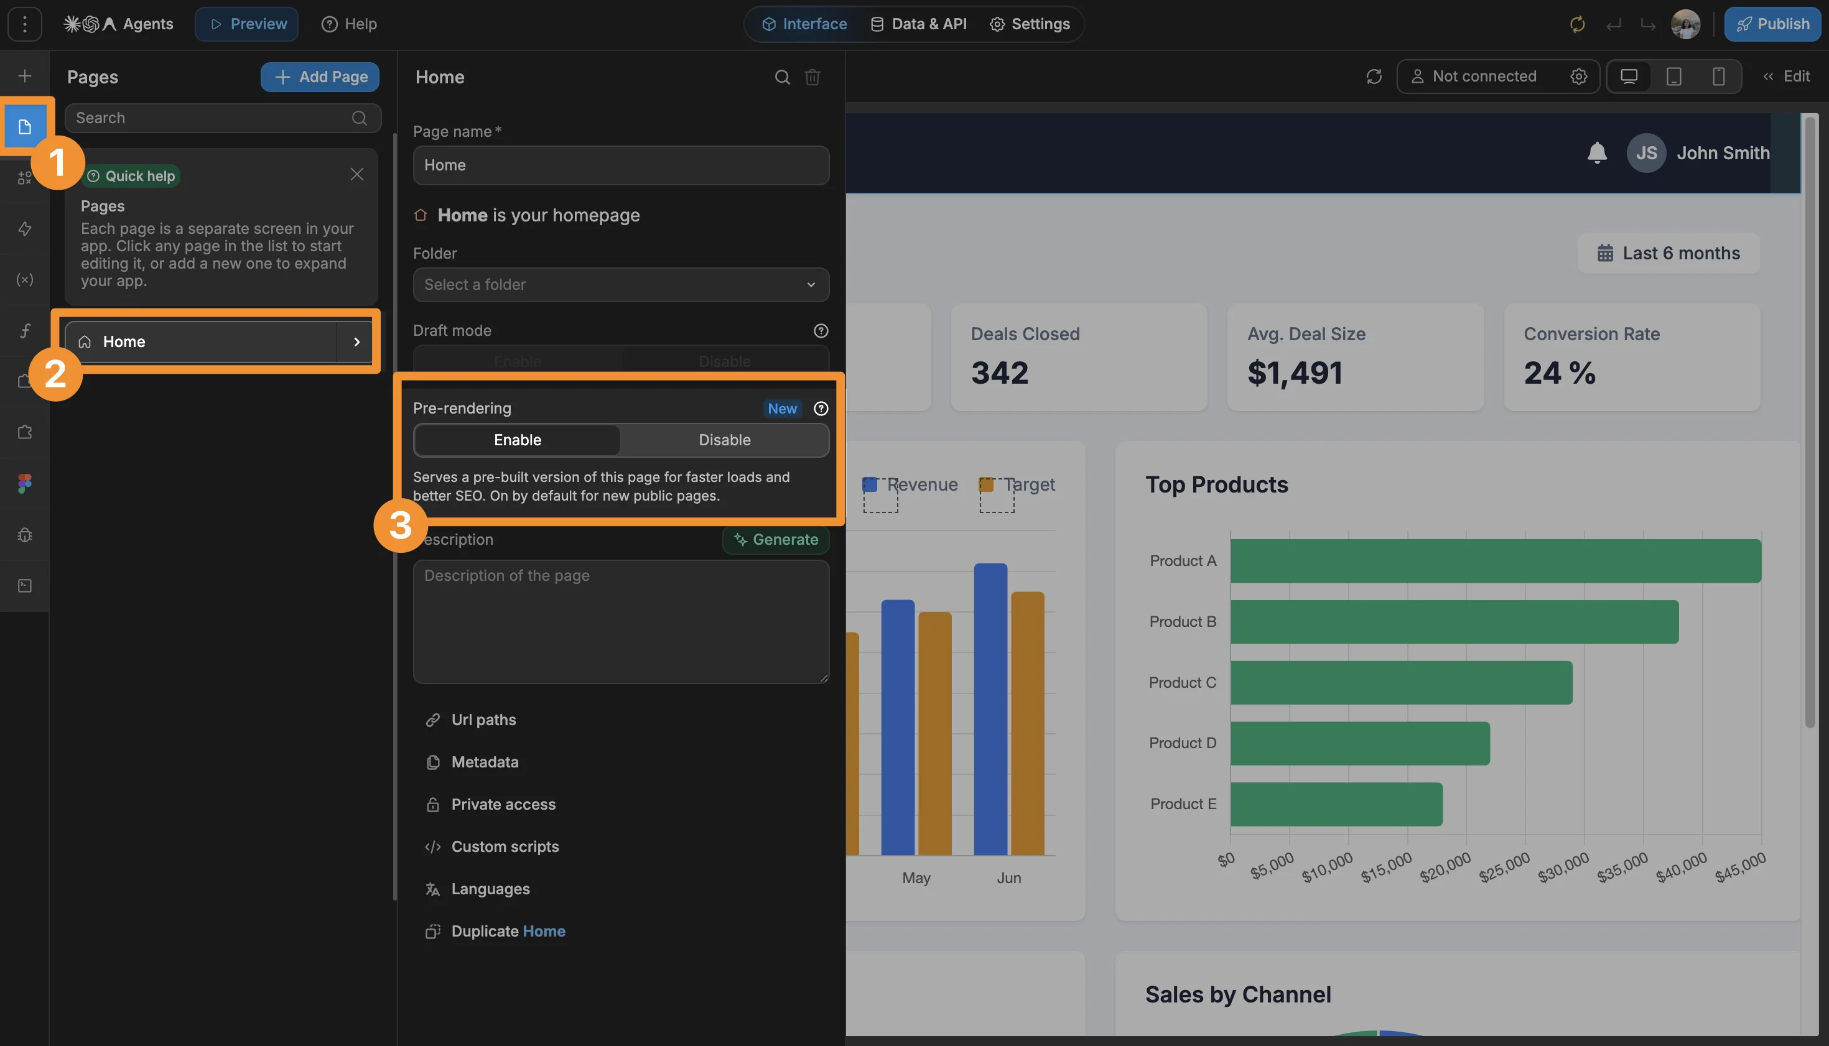Open the Pages panel icon in sidebar

[25, 126]
